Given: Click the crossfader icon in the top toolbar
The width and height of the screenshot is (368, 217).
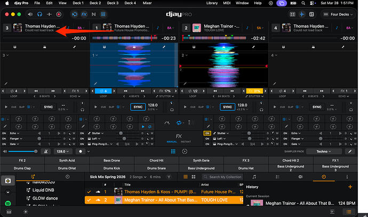Looking at the screenshot, I should coord(49,14).
